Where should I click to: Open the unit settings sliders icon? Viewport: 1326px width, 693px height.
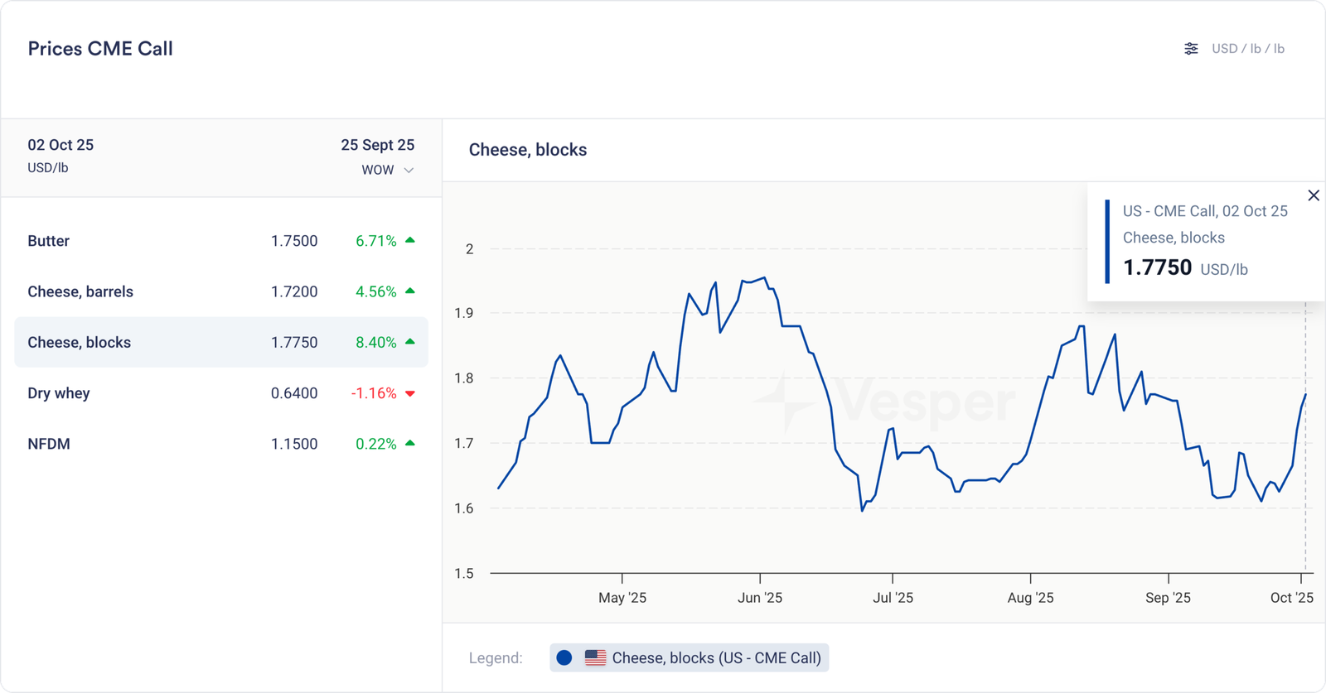point(1191,49)
